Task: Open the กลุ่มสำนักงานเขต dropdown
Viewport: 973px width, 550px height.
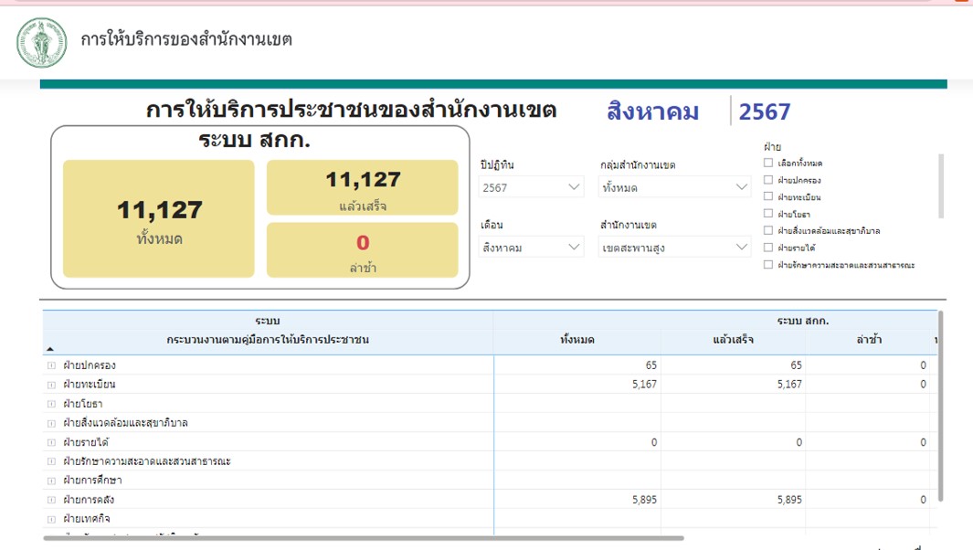Action: tap(674, 187)
